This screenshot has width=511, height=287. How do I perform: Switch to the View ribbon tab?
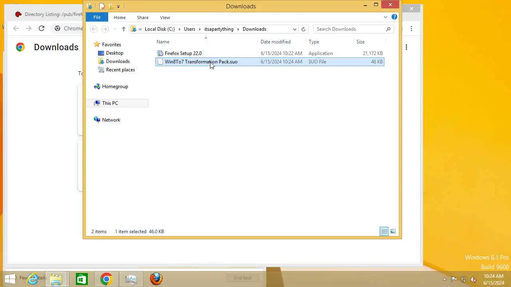point(165,18)
